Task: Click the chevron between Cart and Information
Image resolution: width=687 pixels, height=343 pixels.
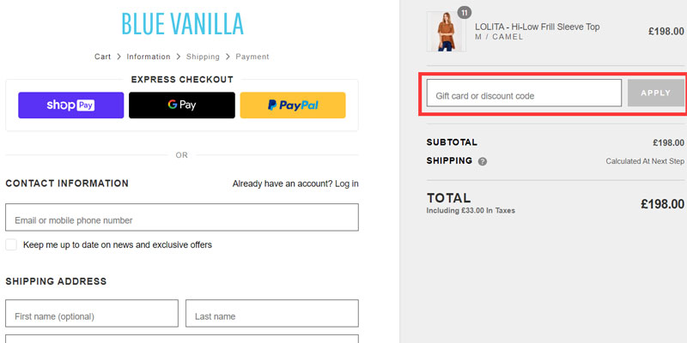Action: pyautogui.click(x=119, y=57)
